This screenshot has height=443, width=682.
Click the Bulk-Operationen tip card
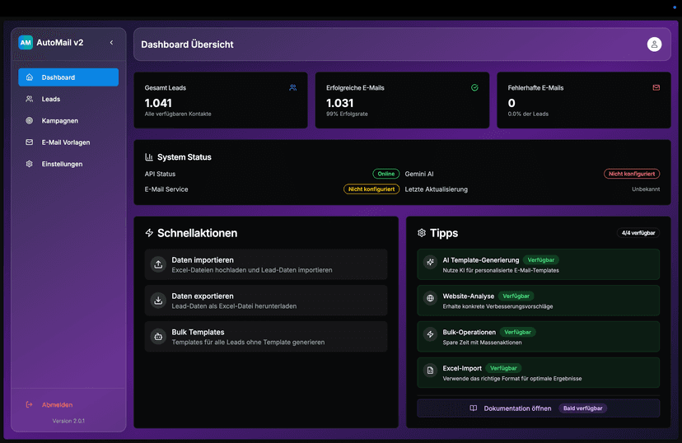pyautogui.click(x=538, y=336)
